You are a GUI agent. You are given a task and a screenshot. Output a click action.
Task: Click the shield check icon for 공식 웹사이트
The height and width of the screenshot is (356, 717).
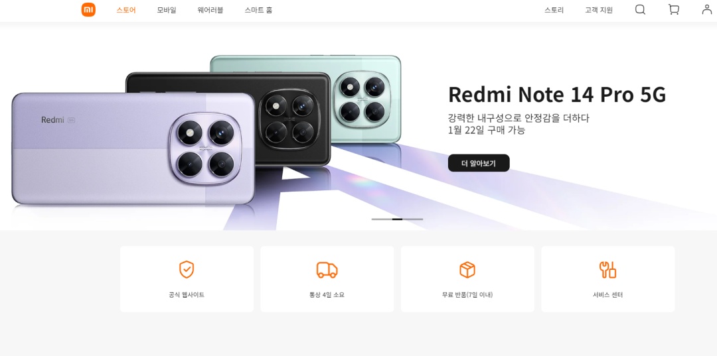tap(187, 270)
